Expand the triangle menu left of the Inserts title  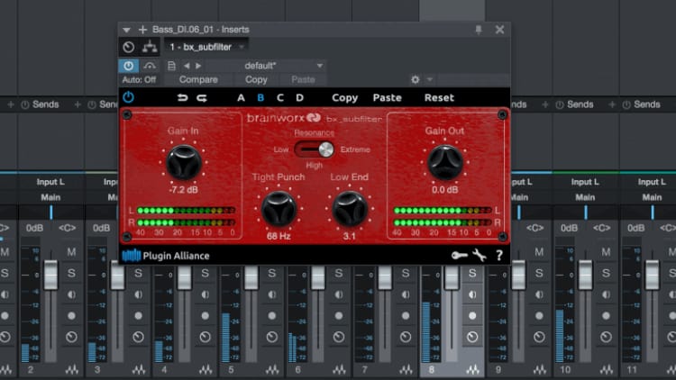coord(126,30)
